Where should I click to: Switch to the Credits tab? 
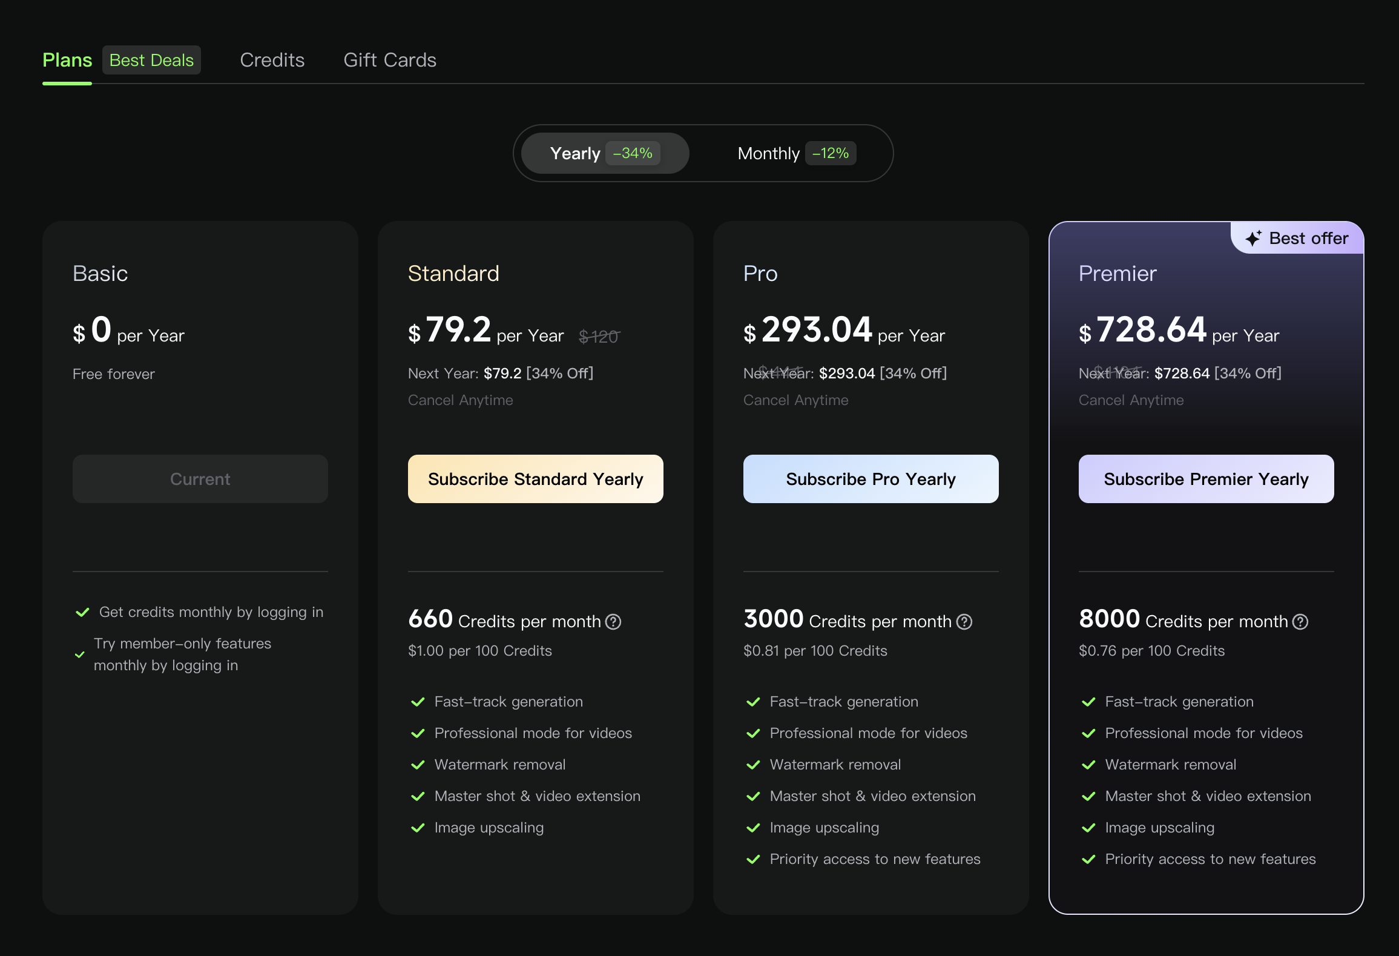click(x=272, y=59)
